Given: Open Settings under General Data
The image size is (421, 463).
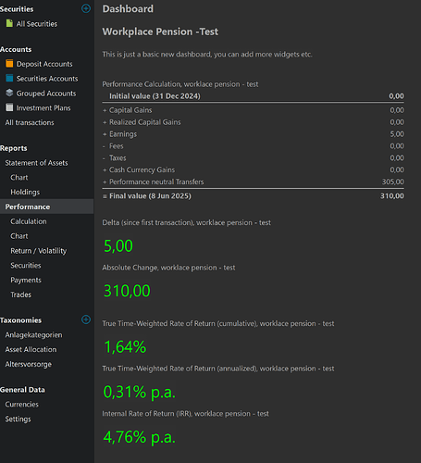Looking at the screenshot, I should pos(18,419).
